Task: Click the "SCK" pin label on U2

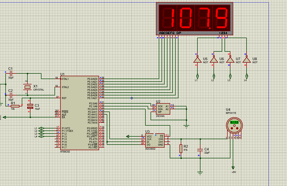Action: click(160, 106)
